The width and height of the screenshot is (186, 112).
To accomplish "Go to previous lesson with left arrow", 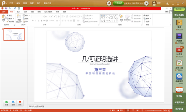I will tap(109, 3).
